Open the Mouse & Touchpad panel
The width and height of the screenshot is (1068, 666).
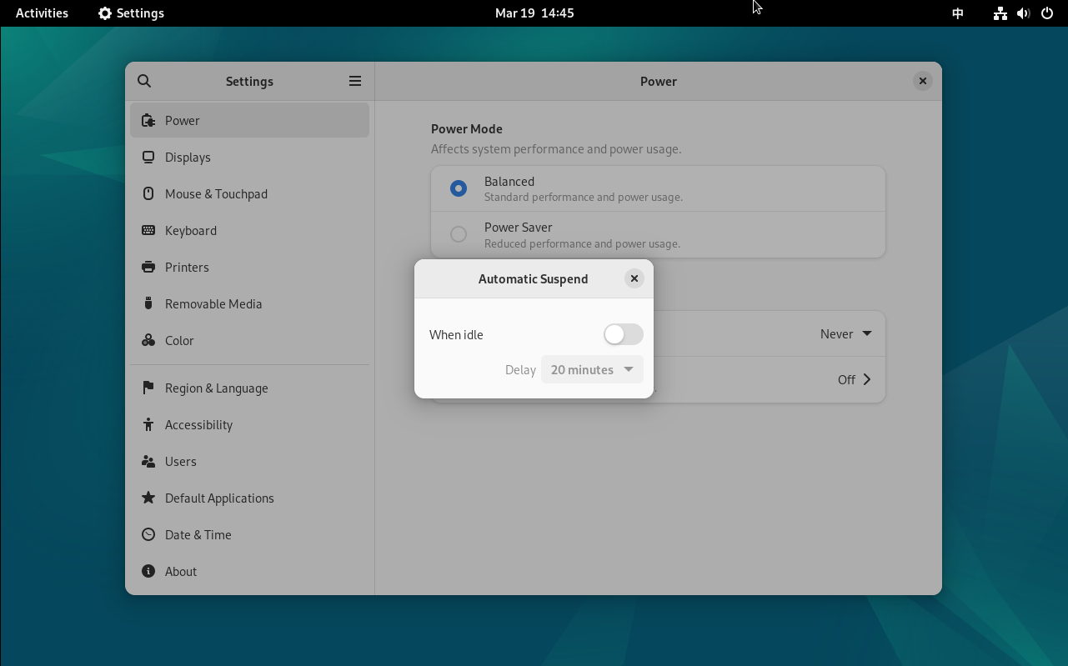[216, 194]
